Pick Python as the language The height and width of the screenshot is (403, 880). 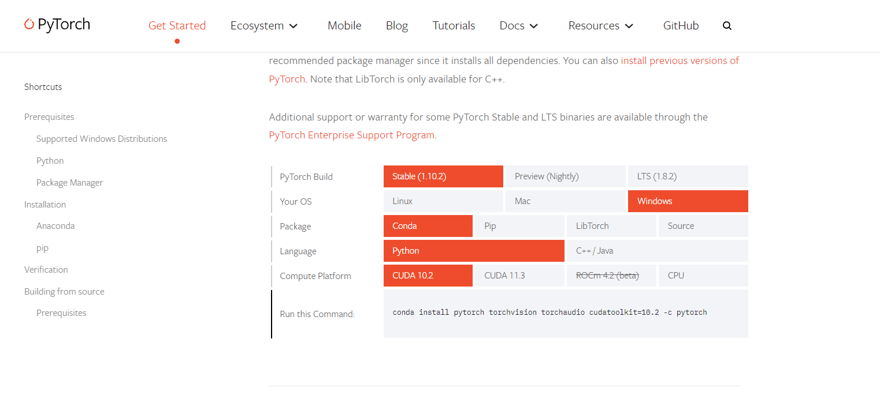pos(474,251)
